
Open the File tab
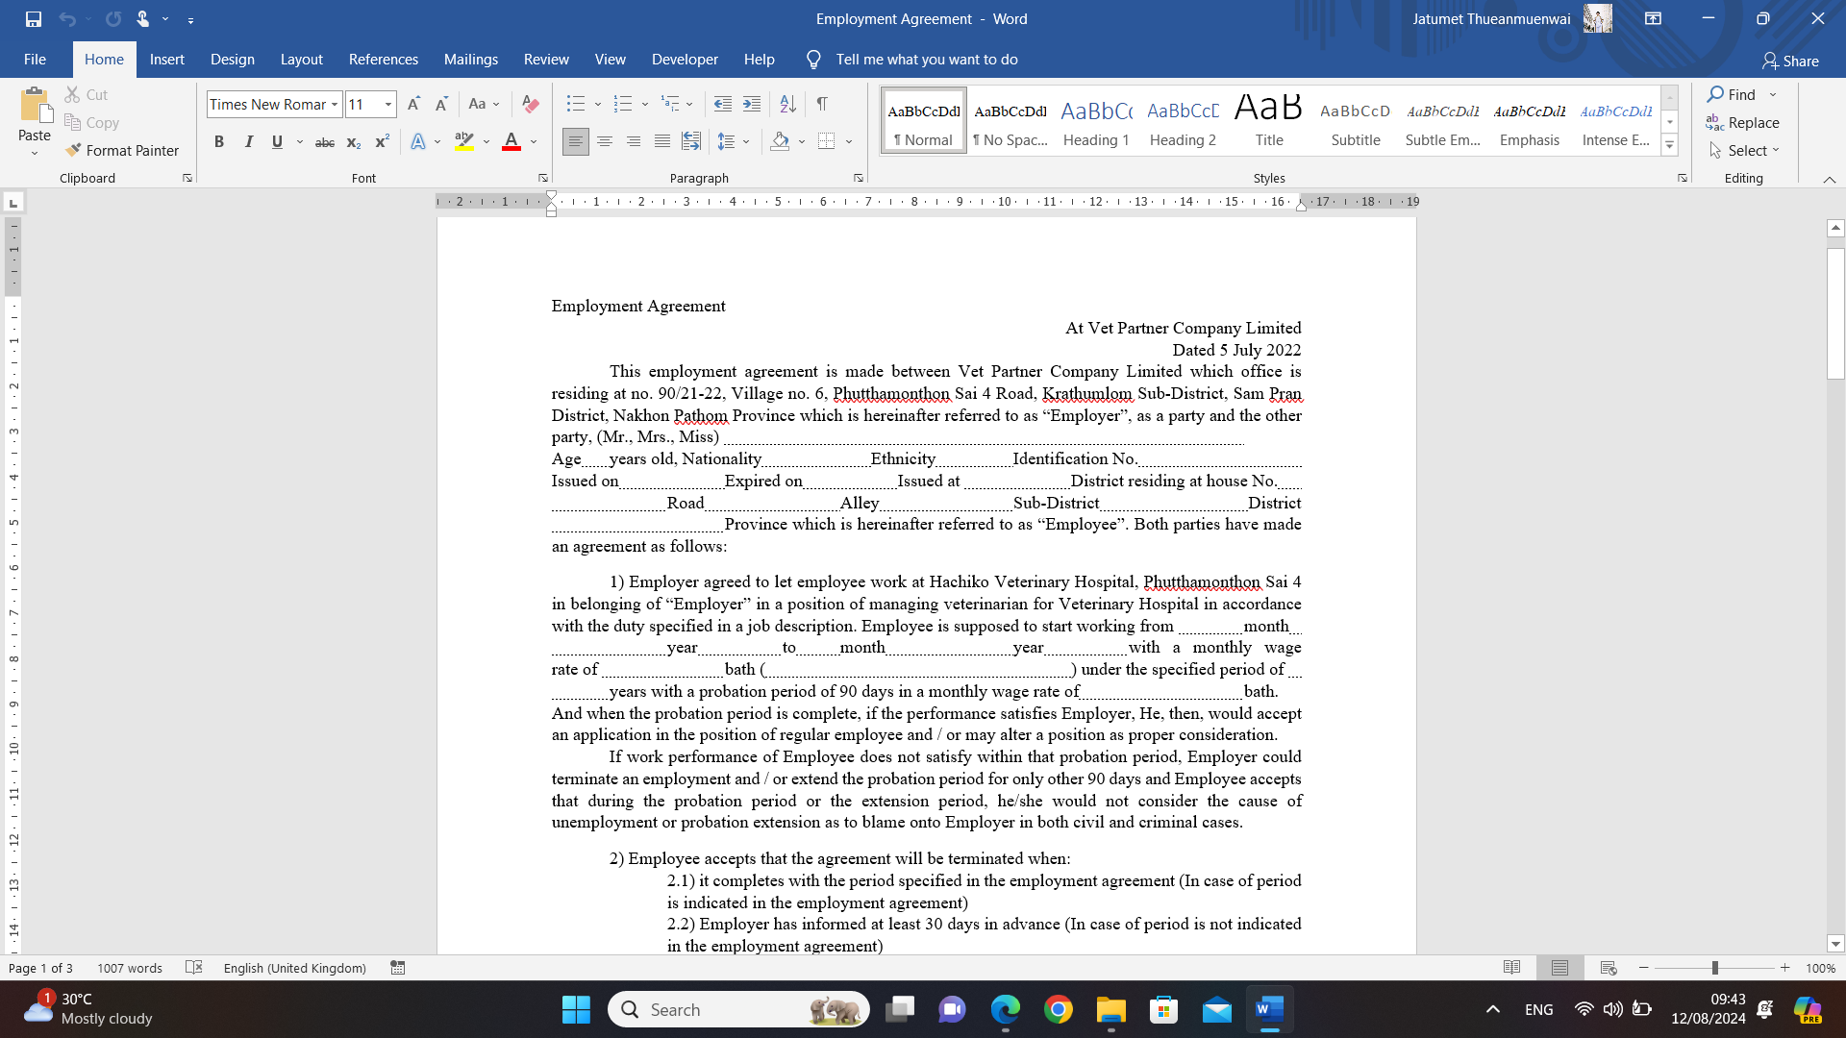(35, 60)
